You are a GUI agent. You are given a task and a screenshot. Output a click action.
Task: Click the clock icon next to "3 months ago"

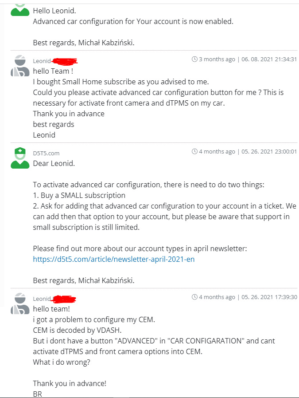click(194, 59)
